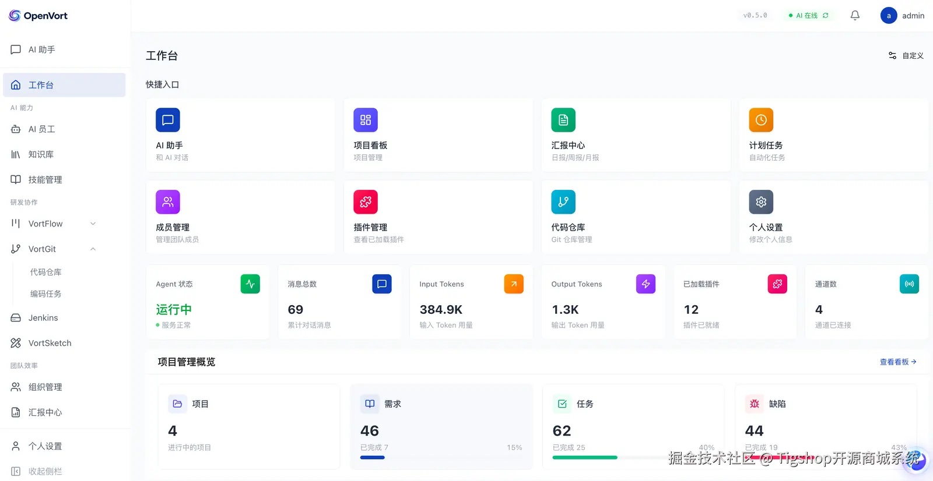Open notifications bell
933x481 pixels.
pos(855,16)
